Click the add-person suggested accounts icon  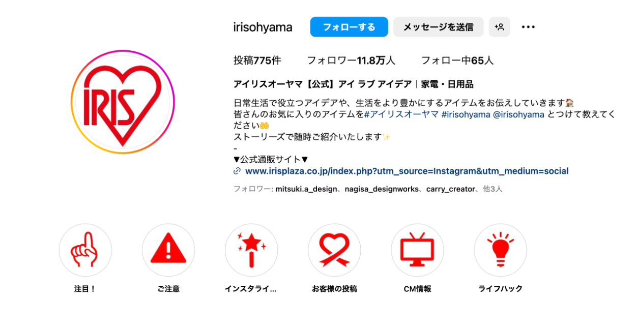500,27
